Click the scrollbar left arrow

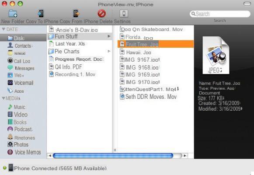[50, 156]
